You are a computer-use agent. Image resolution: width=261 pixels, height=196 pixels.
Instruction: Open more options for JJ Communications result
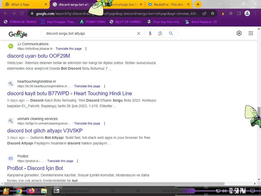[x=86, y=49]
